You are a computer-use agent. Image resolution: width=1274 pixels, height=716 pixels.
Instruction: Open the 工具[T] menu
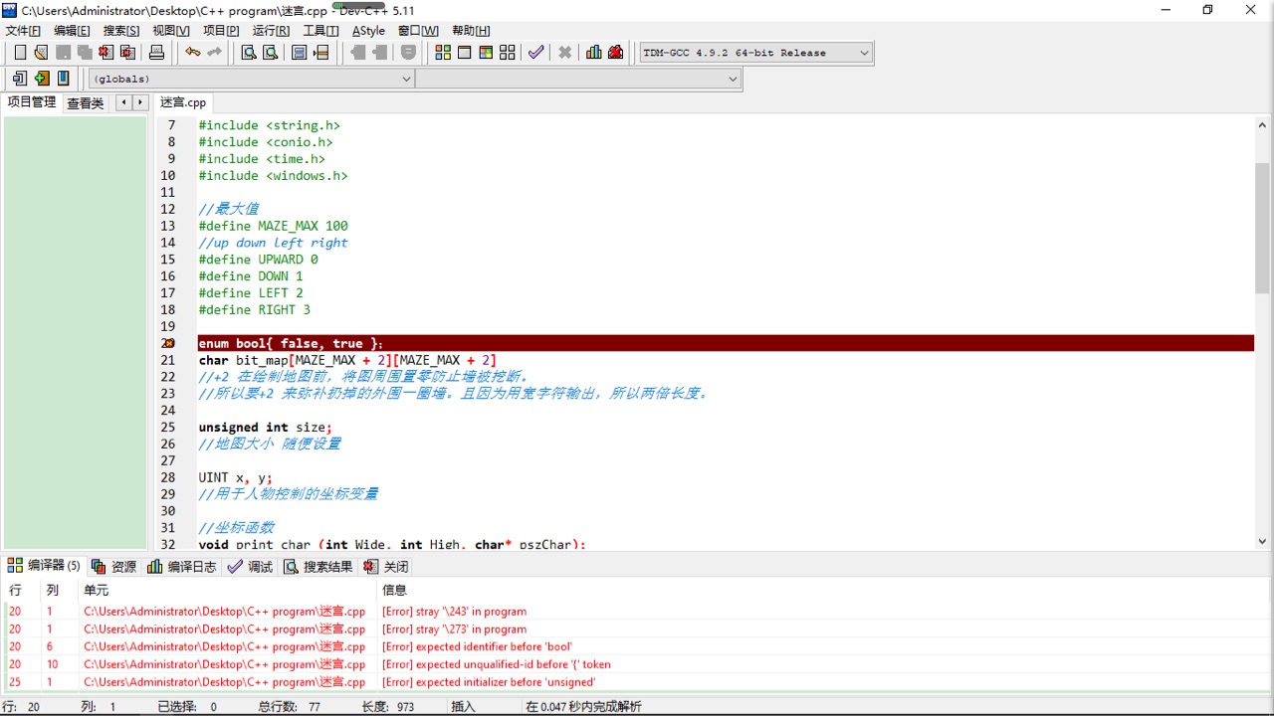tap(320, 31)
